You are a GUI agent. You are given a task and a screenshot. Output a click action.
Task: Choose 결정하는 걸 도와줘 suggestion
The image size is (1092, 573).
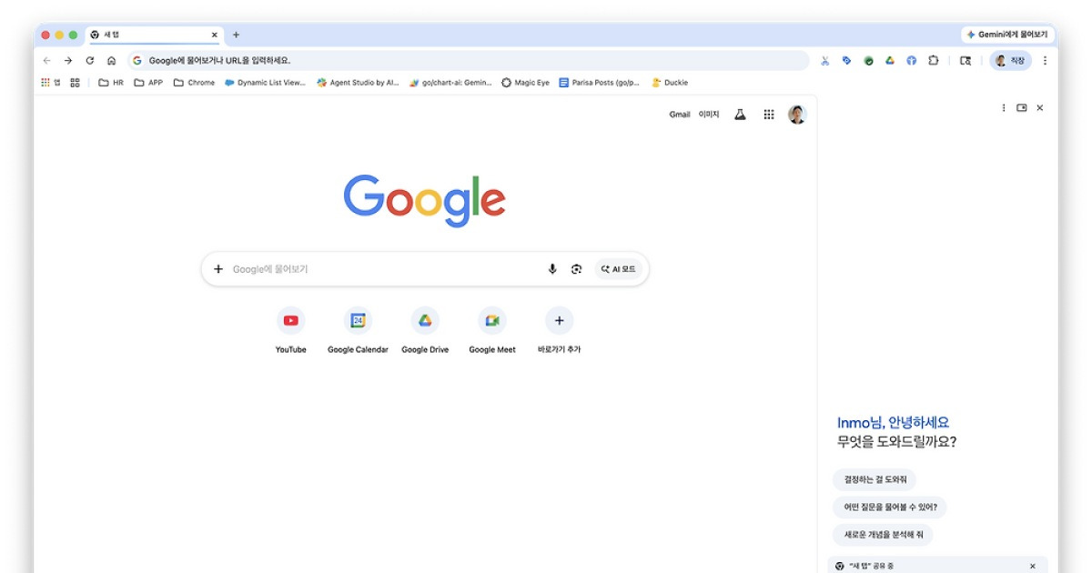(874, 479)
